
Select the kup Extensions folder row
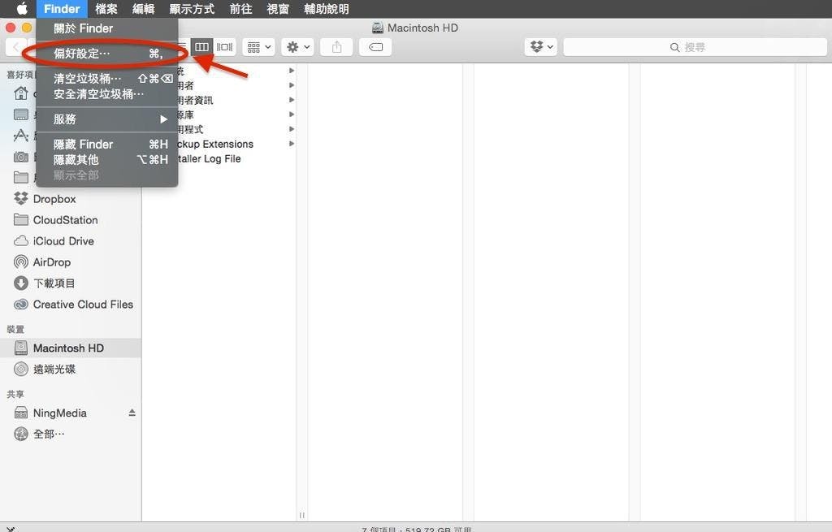(219, 144)
